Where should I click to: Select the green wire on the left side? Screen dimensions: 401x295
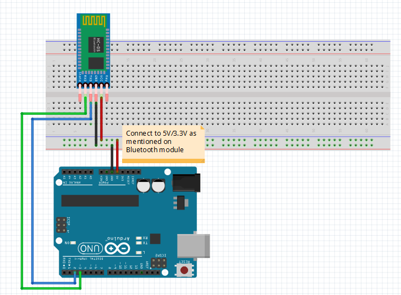pyautogui.click(x=21, y=203)
